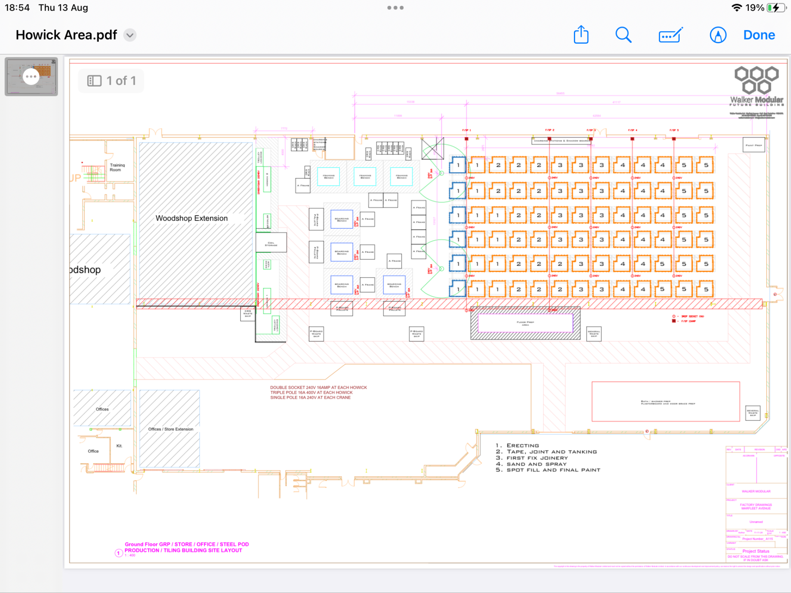Tap the battery status indicator

[x=776, y=7]
